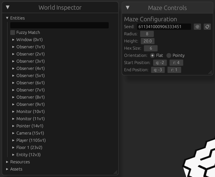The image size is (215, 177).
Task: Expand the Player (1105v1) entity
Action: [13, 140]
